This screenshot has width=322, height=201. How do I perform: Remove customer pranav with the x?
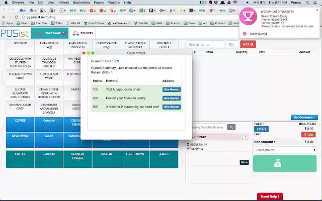tap(246, 136)
